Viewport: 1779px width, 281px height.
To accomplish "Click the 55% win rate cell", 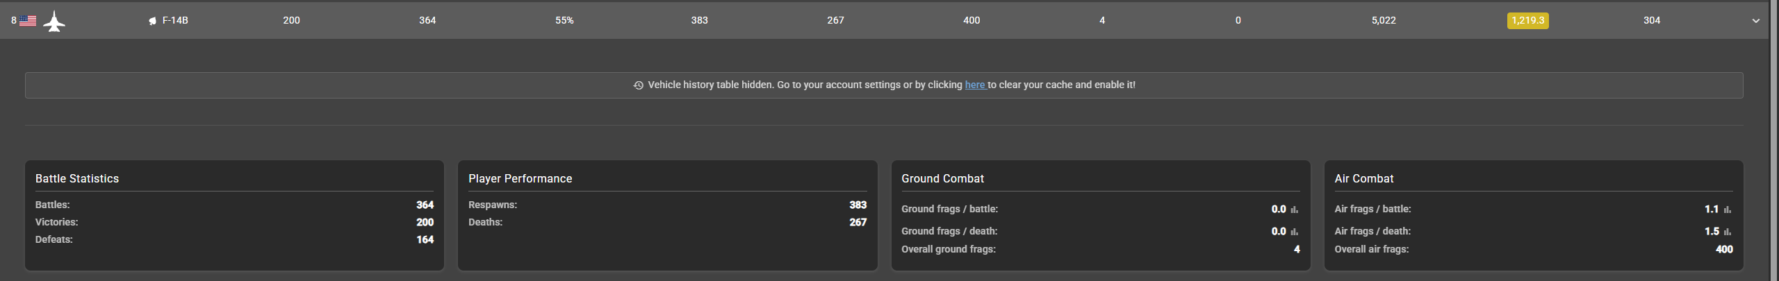I will 564,21.
